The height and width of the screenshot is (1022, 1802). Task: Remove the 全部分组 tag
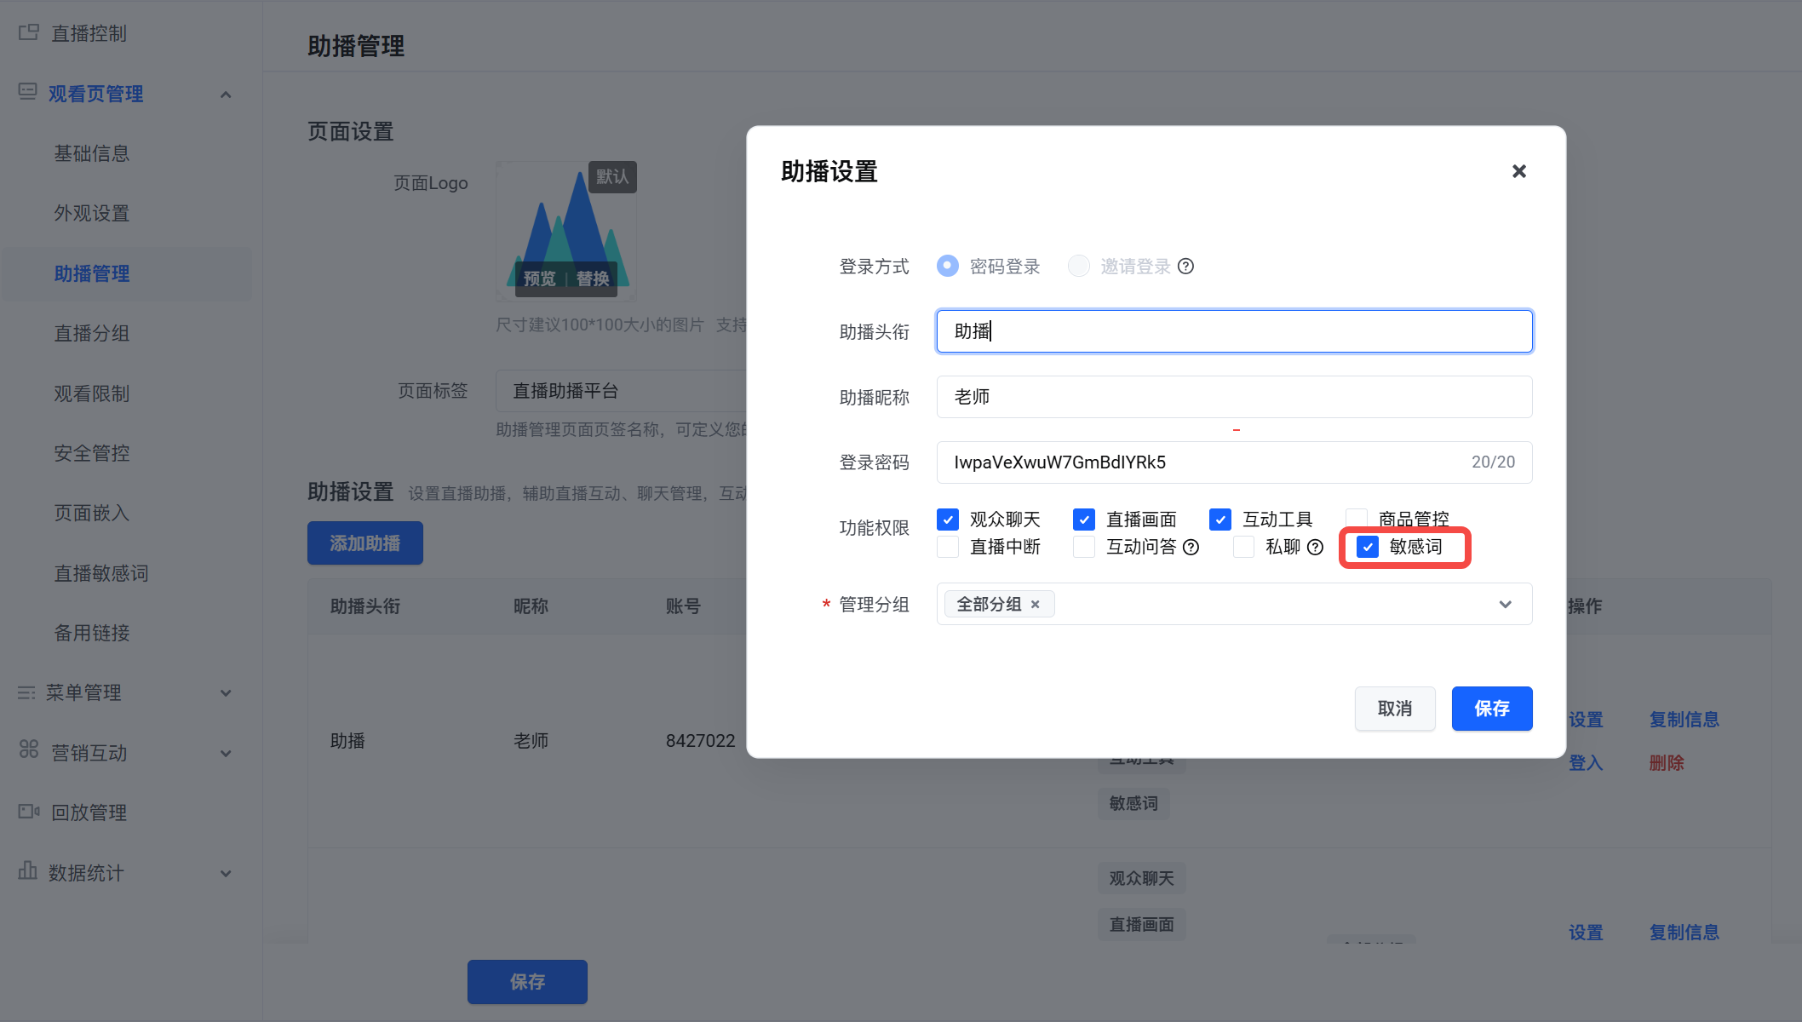click(x=1036, y=605)
